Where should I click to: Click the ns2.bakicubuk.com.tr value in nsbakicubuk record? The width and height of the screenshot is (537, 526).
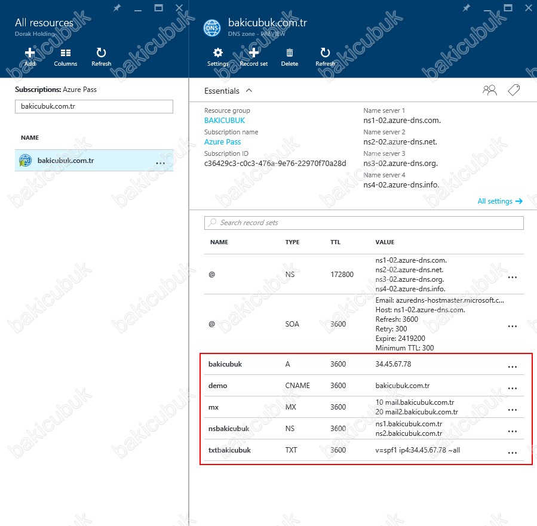tap(409, 433)
